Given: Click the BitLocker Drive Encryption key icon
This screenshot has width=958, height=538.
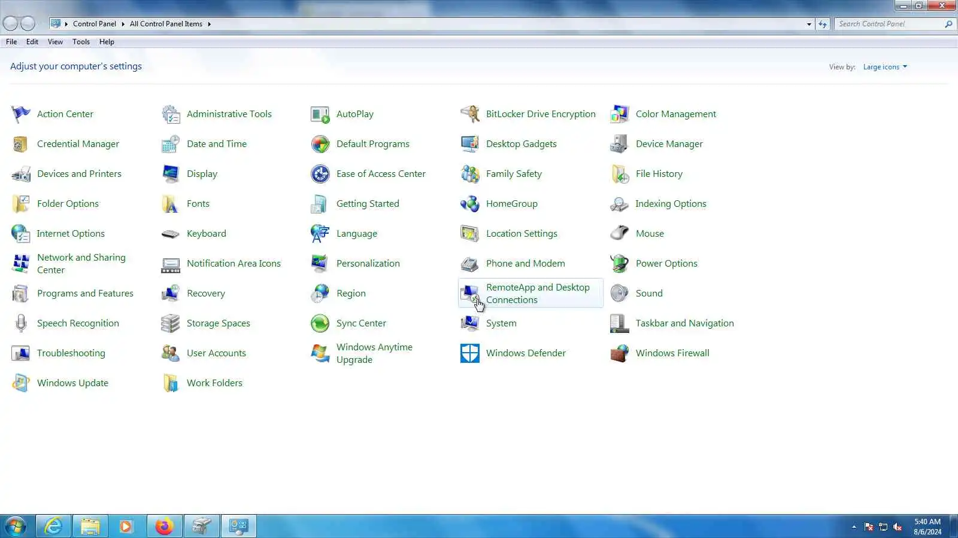Looking at the screenshot, I should 470,114.
